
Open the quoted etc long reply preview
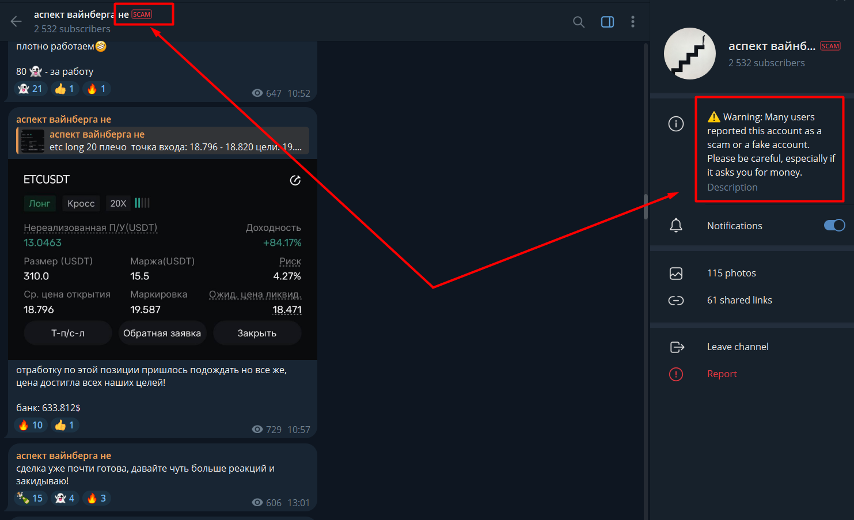coord(162,141)
